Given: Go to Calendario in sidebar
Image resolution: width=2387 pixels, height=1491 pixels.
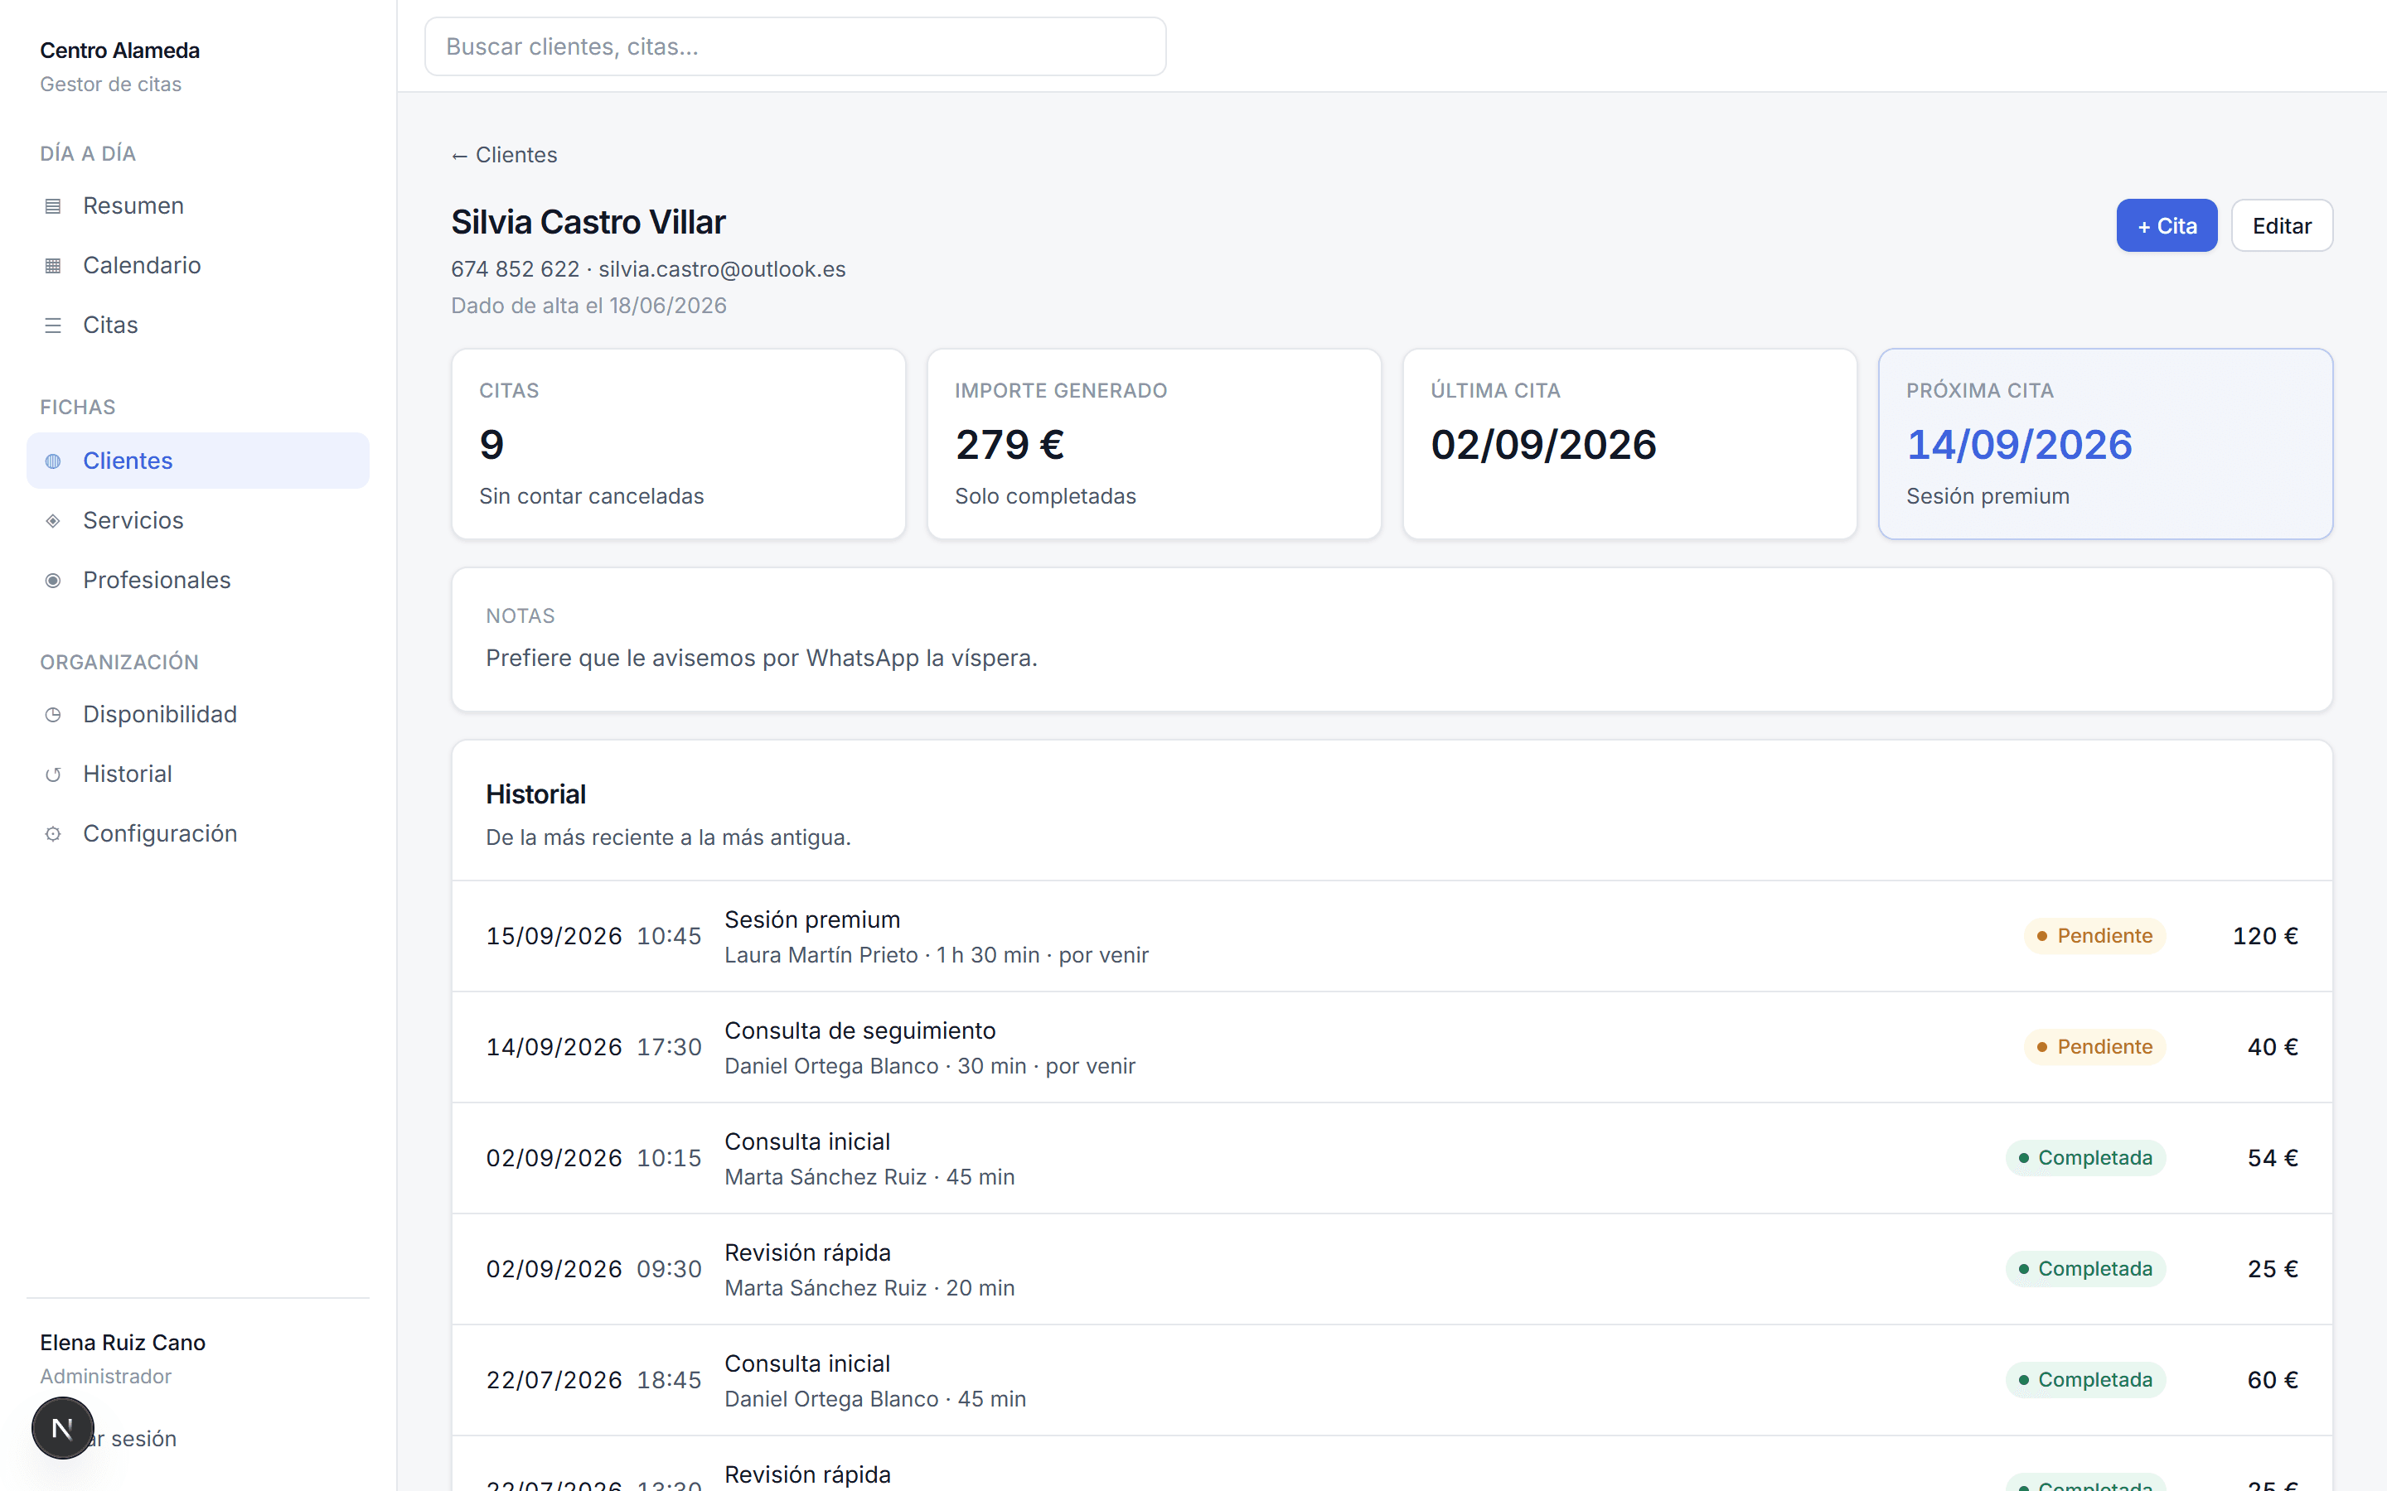Looking at the screenshot, I should coord(198,265).
